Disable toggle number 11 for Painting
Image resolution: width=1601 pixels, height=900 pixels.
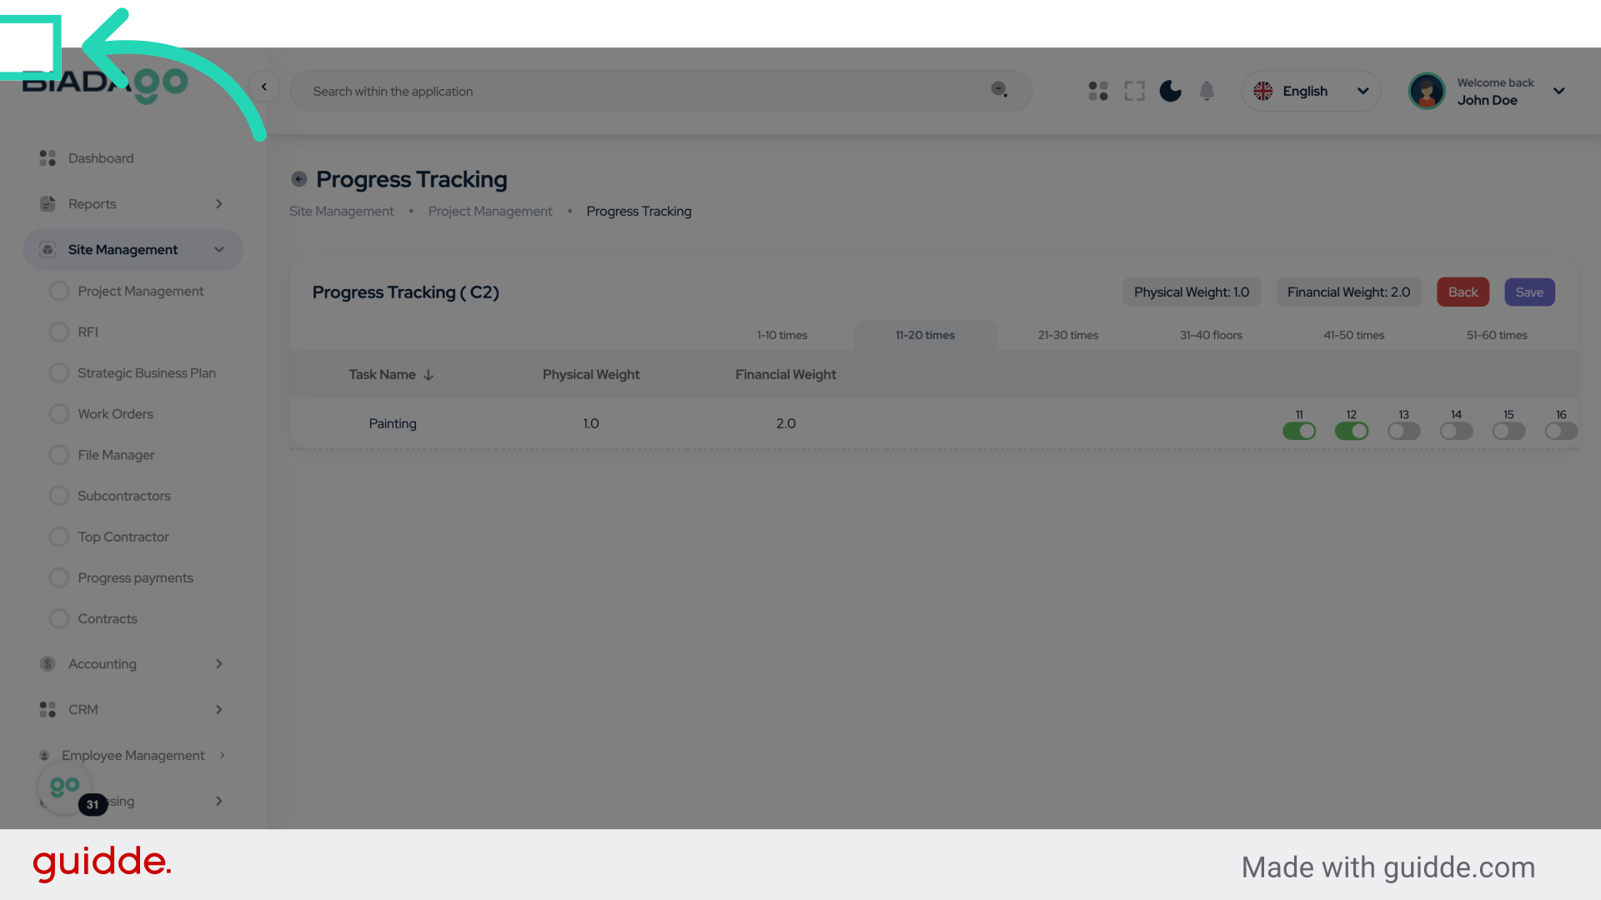click(1299, 431)
